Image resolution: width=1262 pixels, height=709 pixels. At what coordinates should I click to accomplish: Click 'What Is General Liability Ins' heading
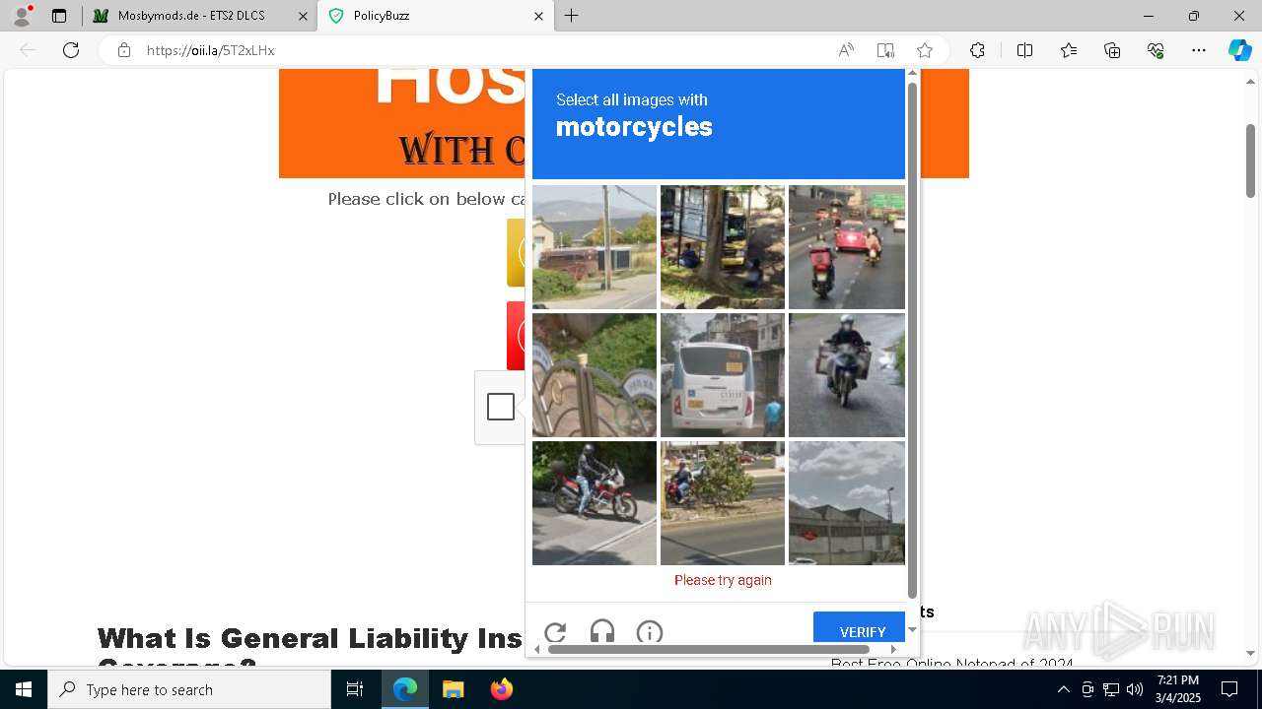click(x=310, y=638)
